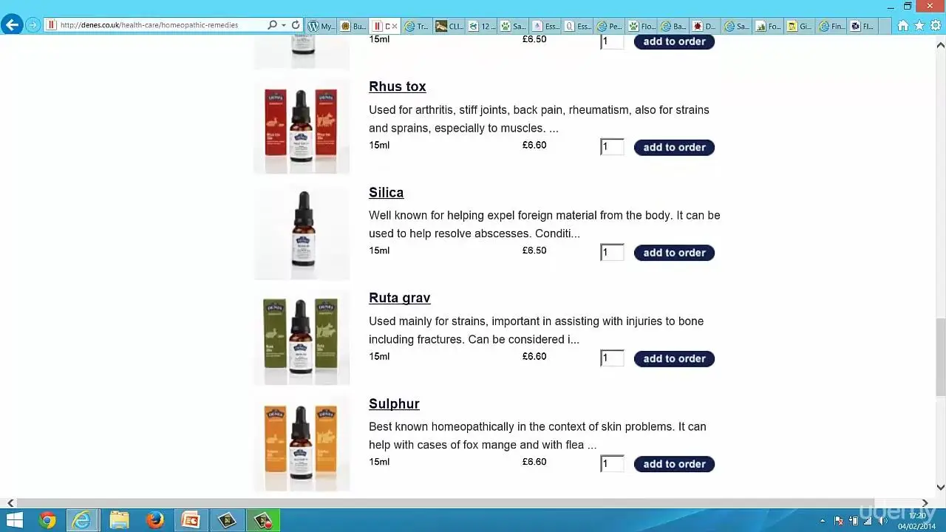Click the quantity field for Sulphur
This screenshot has width=946, height=532.
(612, 464)
